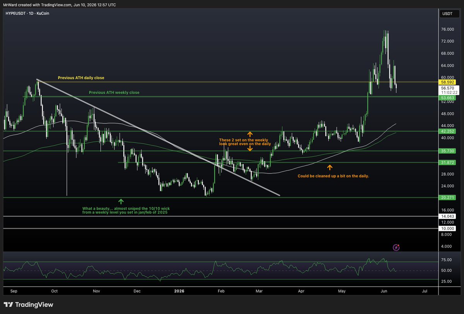Select the gray descending trendline

(158, 137)
